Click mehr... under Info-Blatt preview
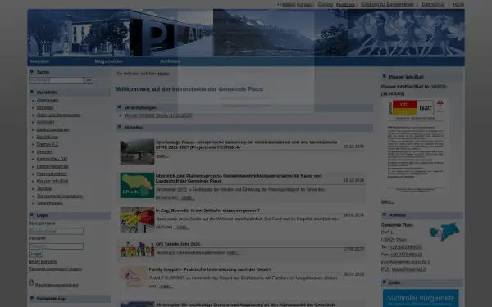The width and height of the screenshot is (492, 307). 387,201
